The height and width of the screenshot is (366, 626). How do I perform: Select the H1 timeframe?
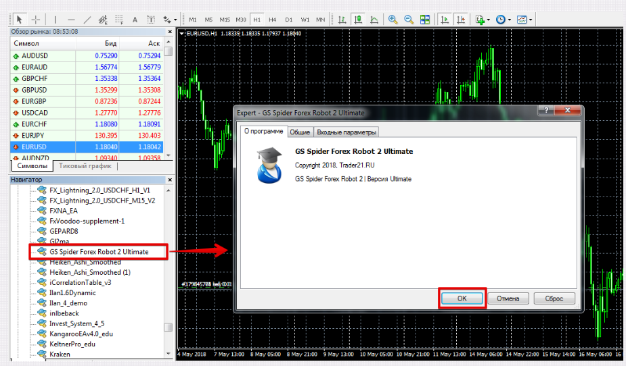[x=257, y=20]
